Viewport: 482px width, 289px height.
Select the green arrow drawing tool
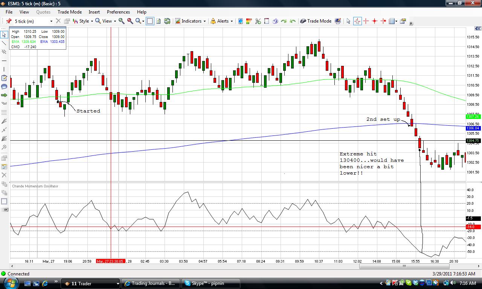point(4,95)
